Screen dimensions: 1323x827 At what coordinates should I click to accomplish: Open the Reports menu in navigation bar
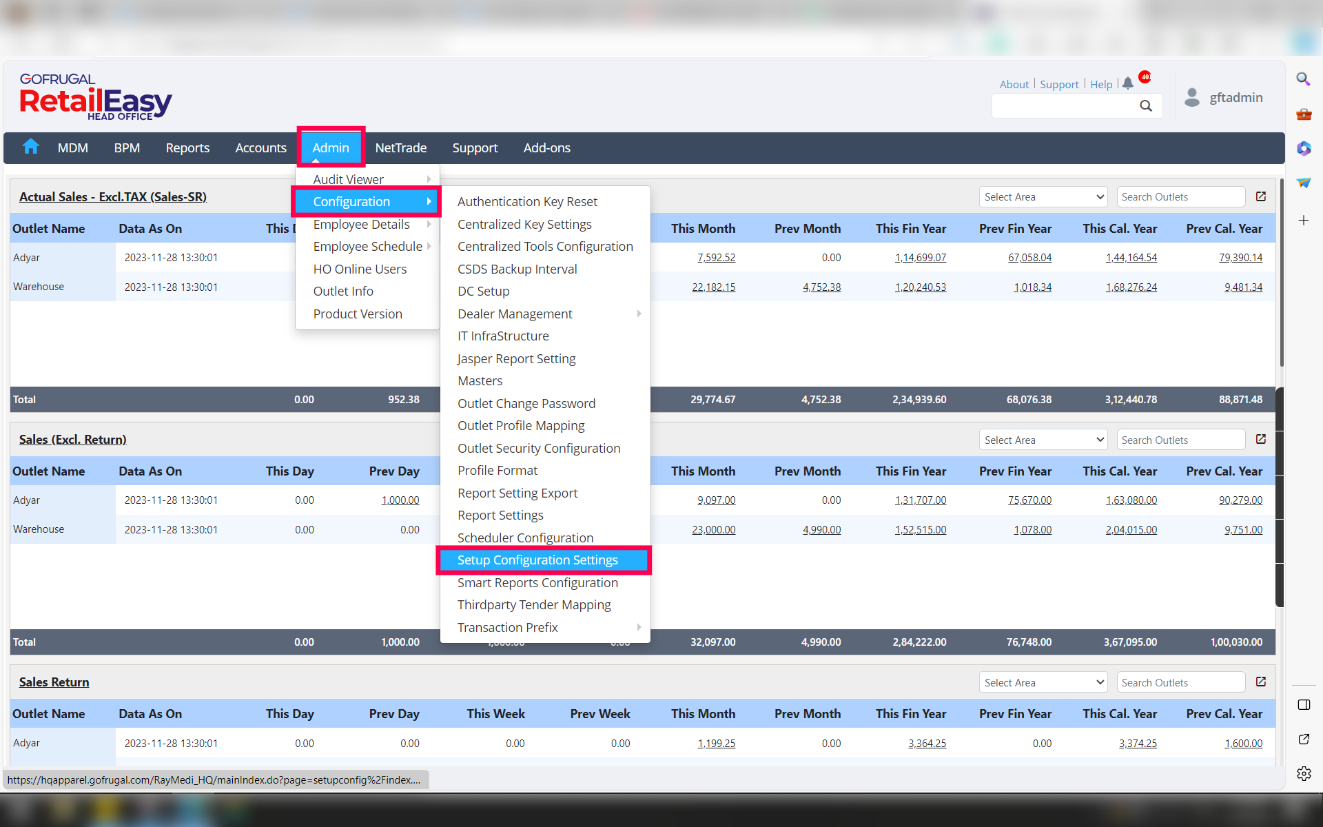point(187,147)
